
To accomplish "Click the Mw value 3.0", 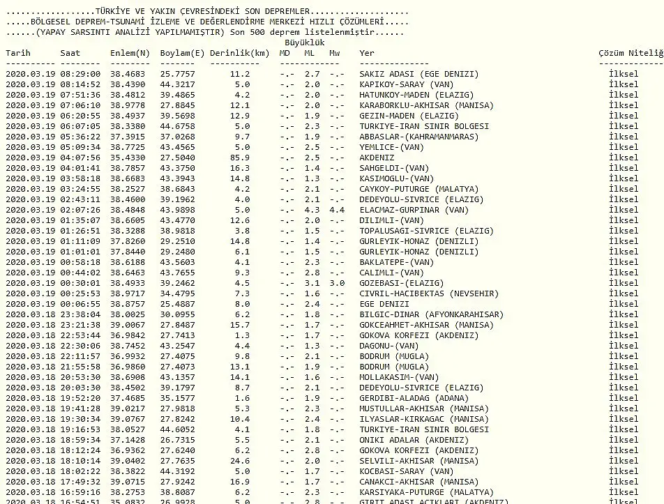I will [x=337, y=283].
